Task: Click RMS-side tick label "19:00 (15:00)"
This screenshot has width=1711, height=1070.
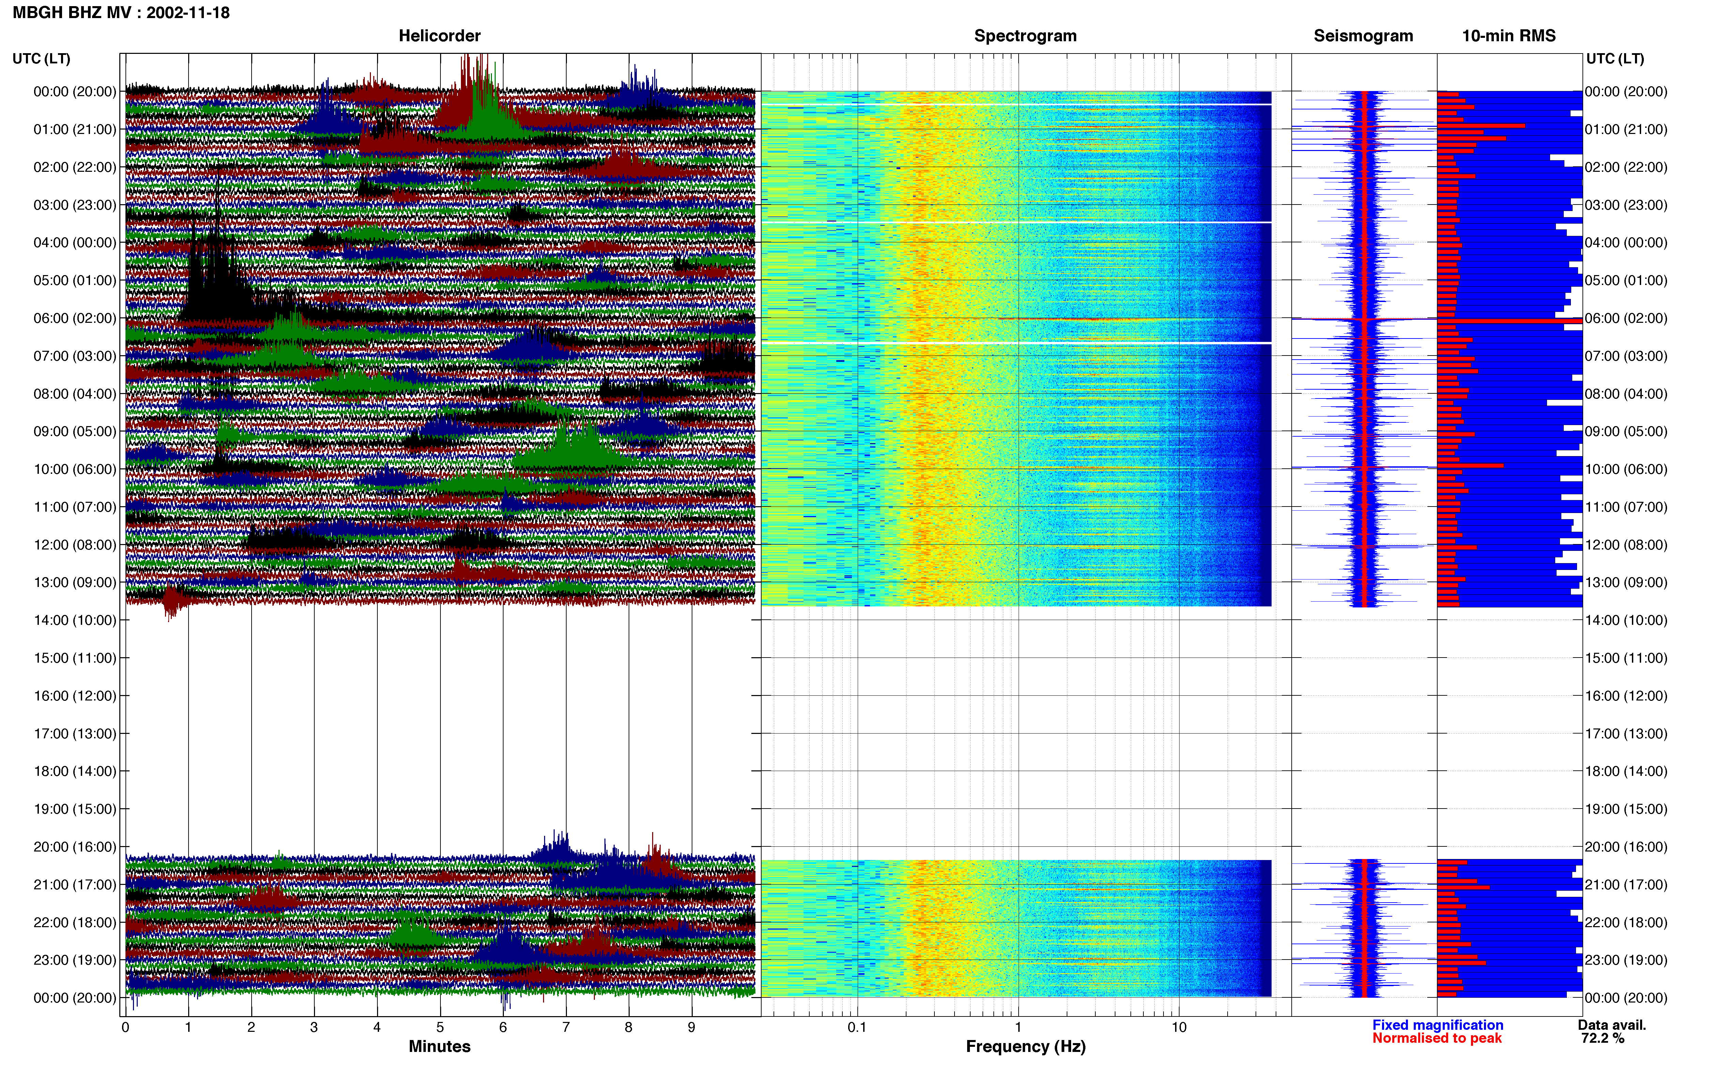Action: 1626,809
